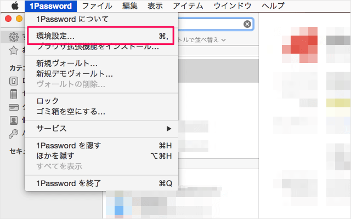Open the Apple menu
351x219 pixels.
15,6
